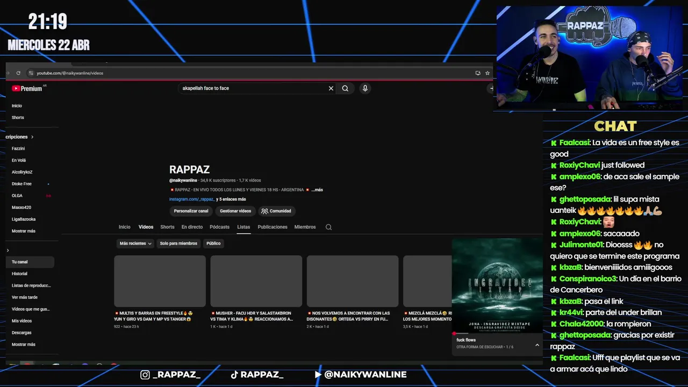Open the Pódcasts tab

coord(219,227)
